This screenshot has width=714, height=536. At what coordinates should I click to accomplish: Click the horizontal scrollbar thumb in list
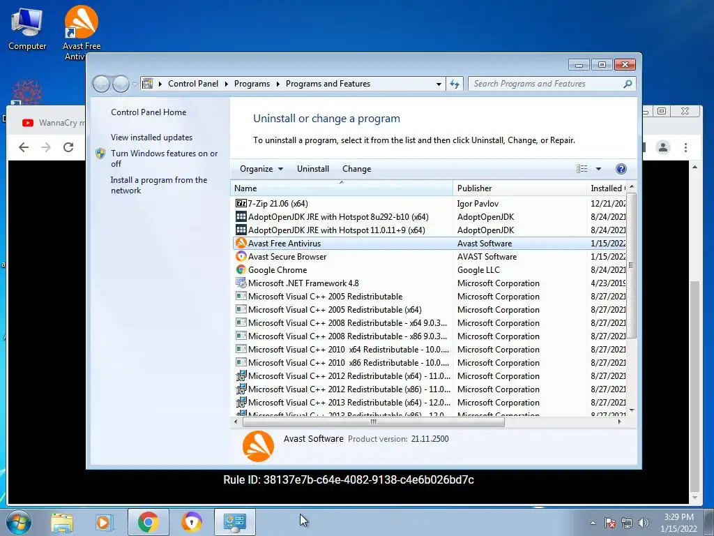pyautogui.click(x=374, y=422)
